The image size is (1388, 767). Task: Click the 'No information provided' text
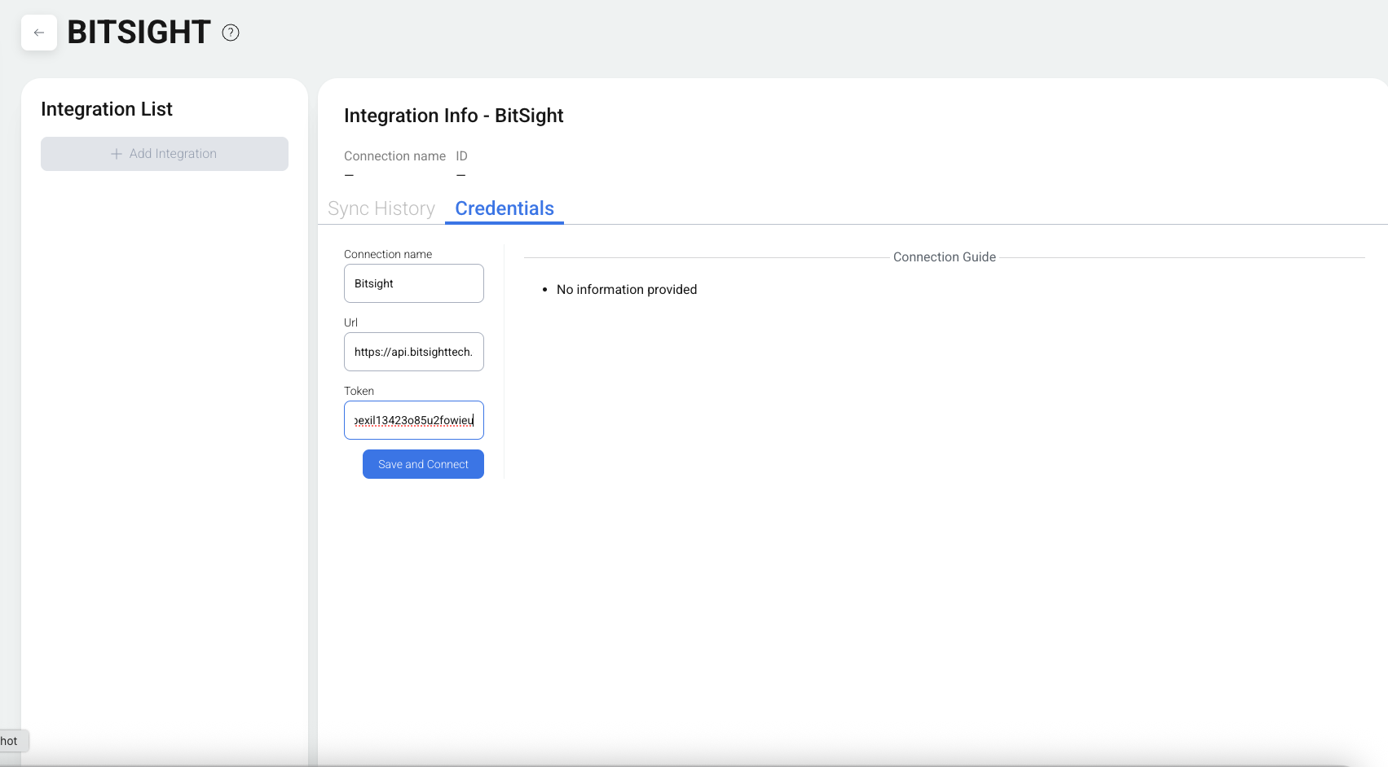click(x=627, y=289)
